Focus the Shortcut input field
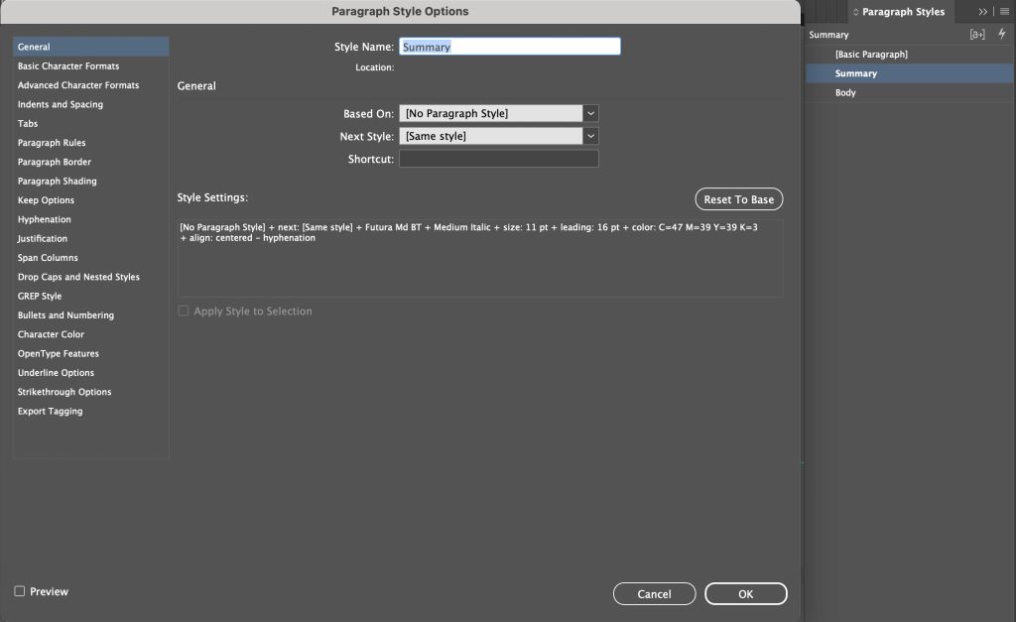Viewport: 1016px width, 622px height. [499, 159]
